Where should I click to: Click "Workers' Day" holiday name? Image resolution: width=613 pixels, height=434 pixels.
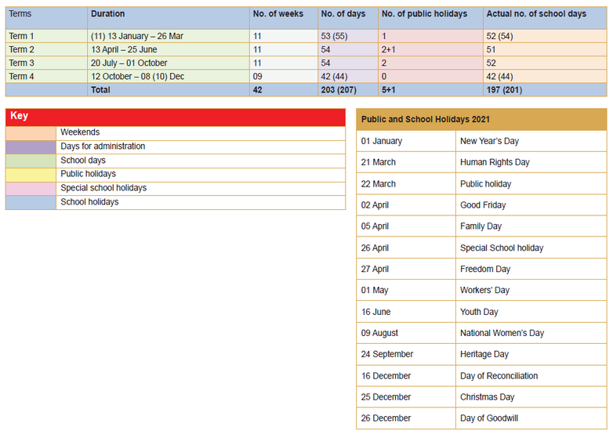484,290
